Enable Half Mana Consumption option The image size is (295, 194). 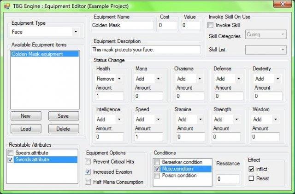(88, 182)
